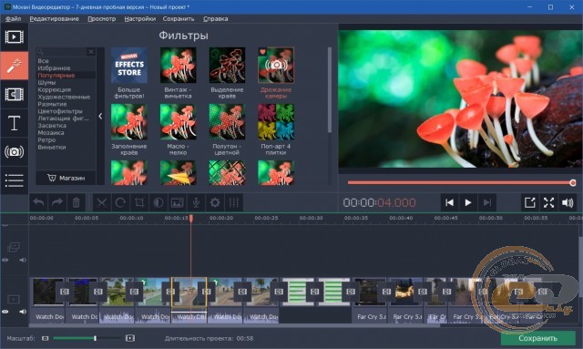
Task: Open audio equalizer sliders icon
Action: [x=234, y=203]
